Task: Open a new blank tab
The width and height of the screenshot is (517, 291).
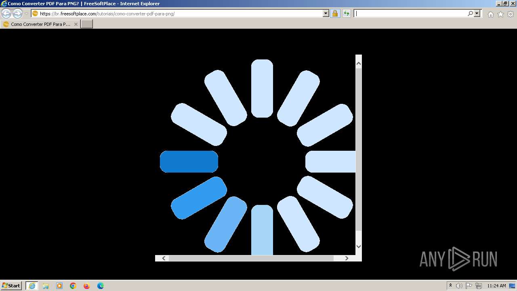Action: pos(87,24)
